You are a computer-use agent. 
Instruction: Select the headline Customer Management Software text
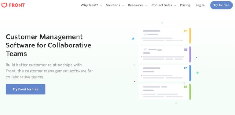49,45
